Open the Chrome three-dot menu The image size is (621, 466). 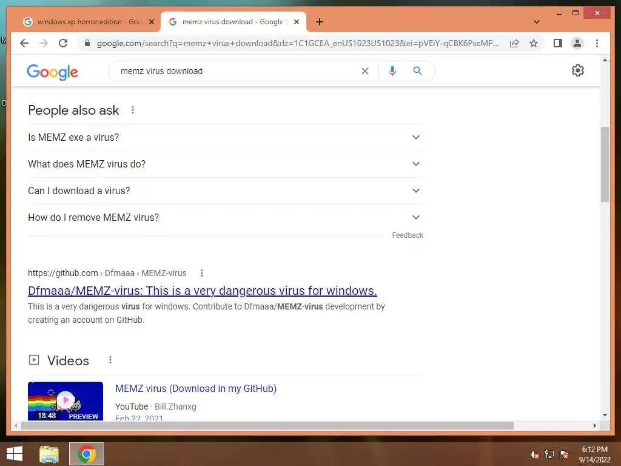(597, 43)
